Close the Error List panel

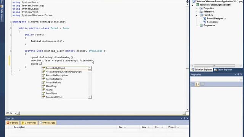187,118
